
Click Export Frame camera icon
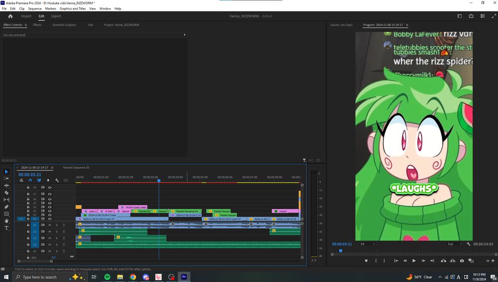(462, 261)
